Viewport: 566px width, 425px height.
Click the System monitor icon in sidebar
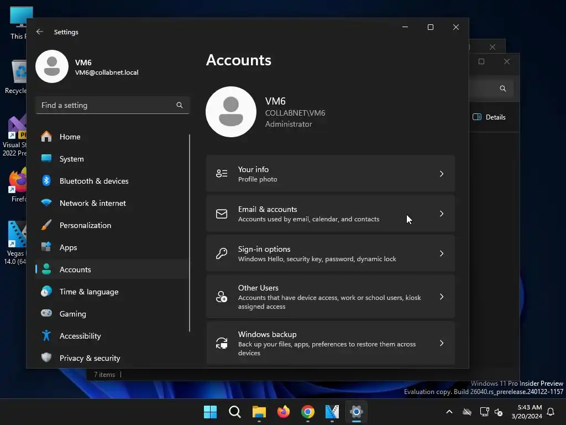pyautogui.click(x=46, y=159)
